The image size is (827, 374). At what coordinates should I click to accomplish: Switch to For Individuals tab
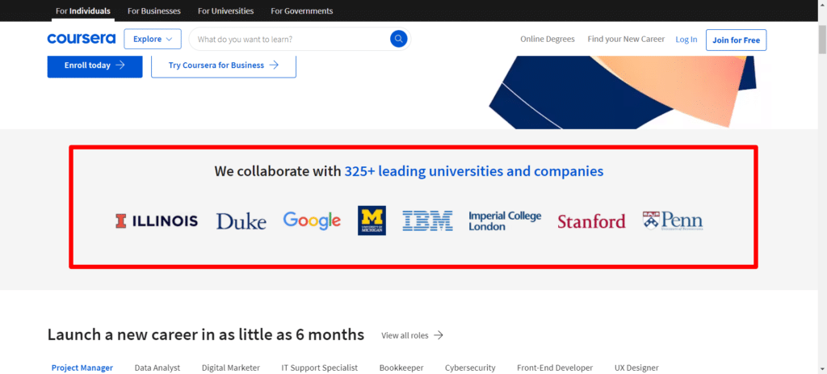point(83,11)
